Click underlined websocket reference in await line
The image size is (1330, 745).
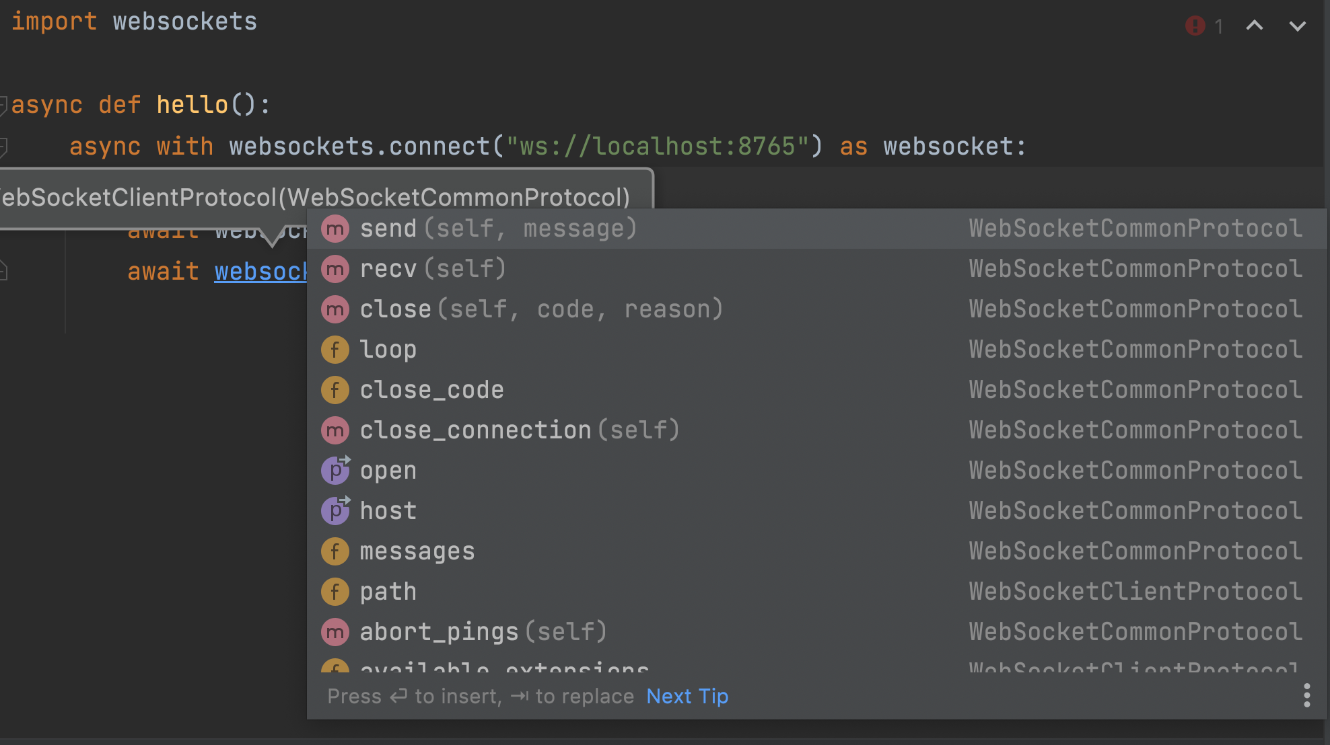pos(260,272)
